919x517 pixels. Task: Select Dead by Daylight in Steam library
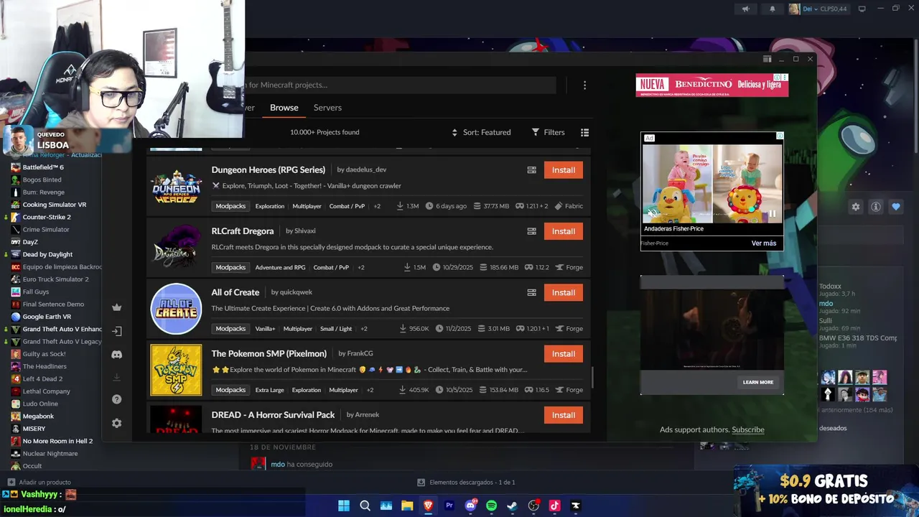point(47,254)
